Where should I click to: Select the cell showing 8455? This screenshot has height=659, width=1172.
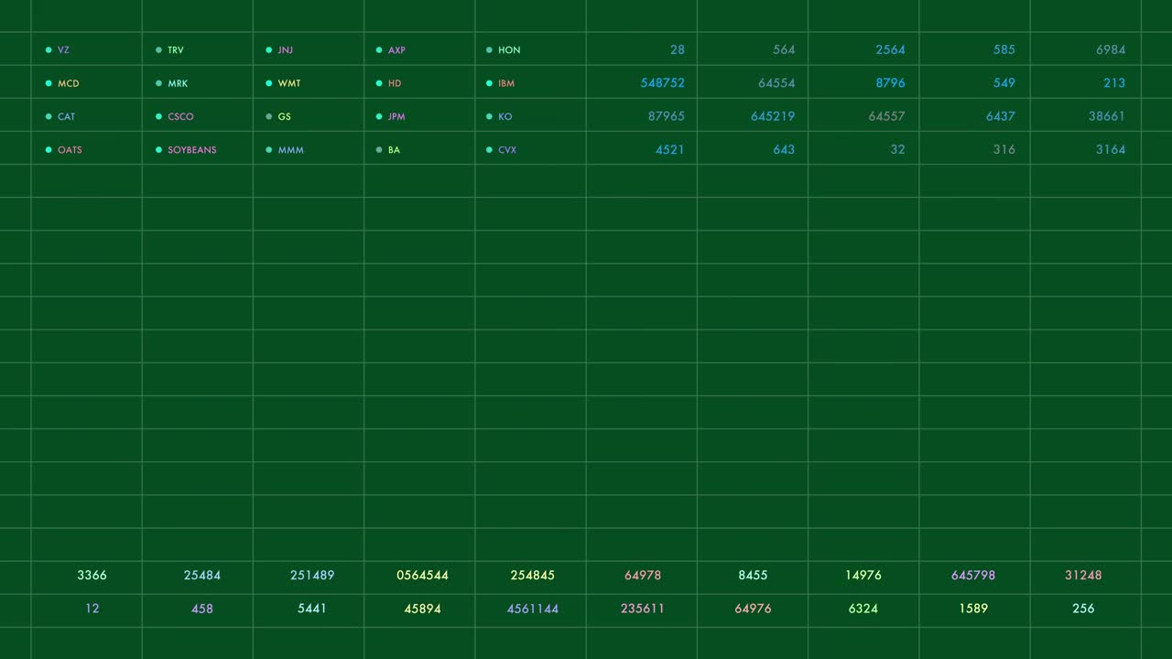tap(752, 578)
